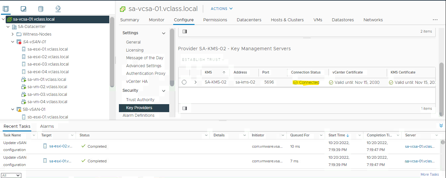Switch to Hosts & Clusters tab
446x178 pixels.
[x=287, y=20]
